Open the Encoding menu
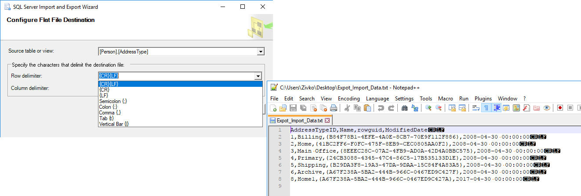Image resolution: width=581 pixels, height=196 pixels. [349, 99]
